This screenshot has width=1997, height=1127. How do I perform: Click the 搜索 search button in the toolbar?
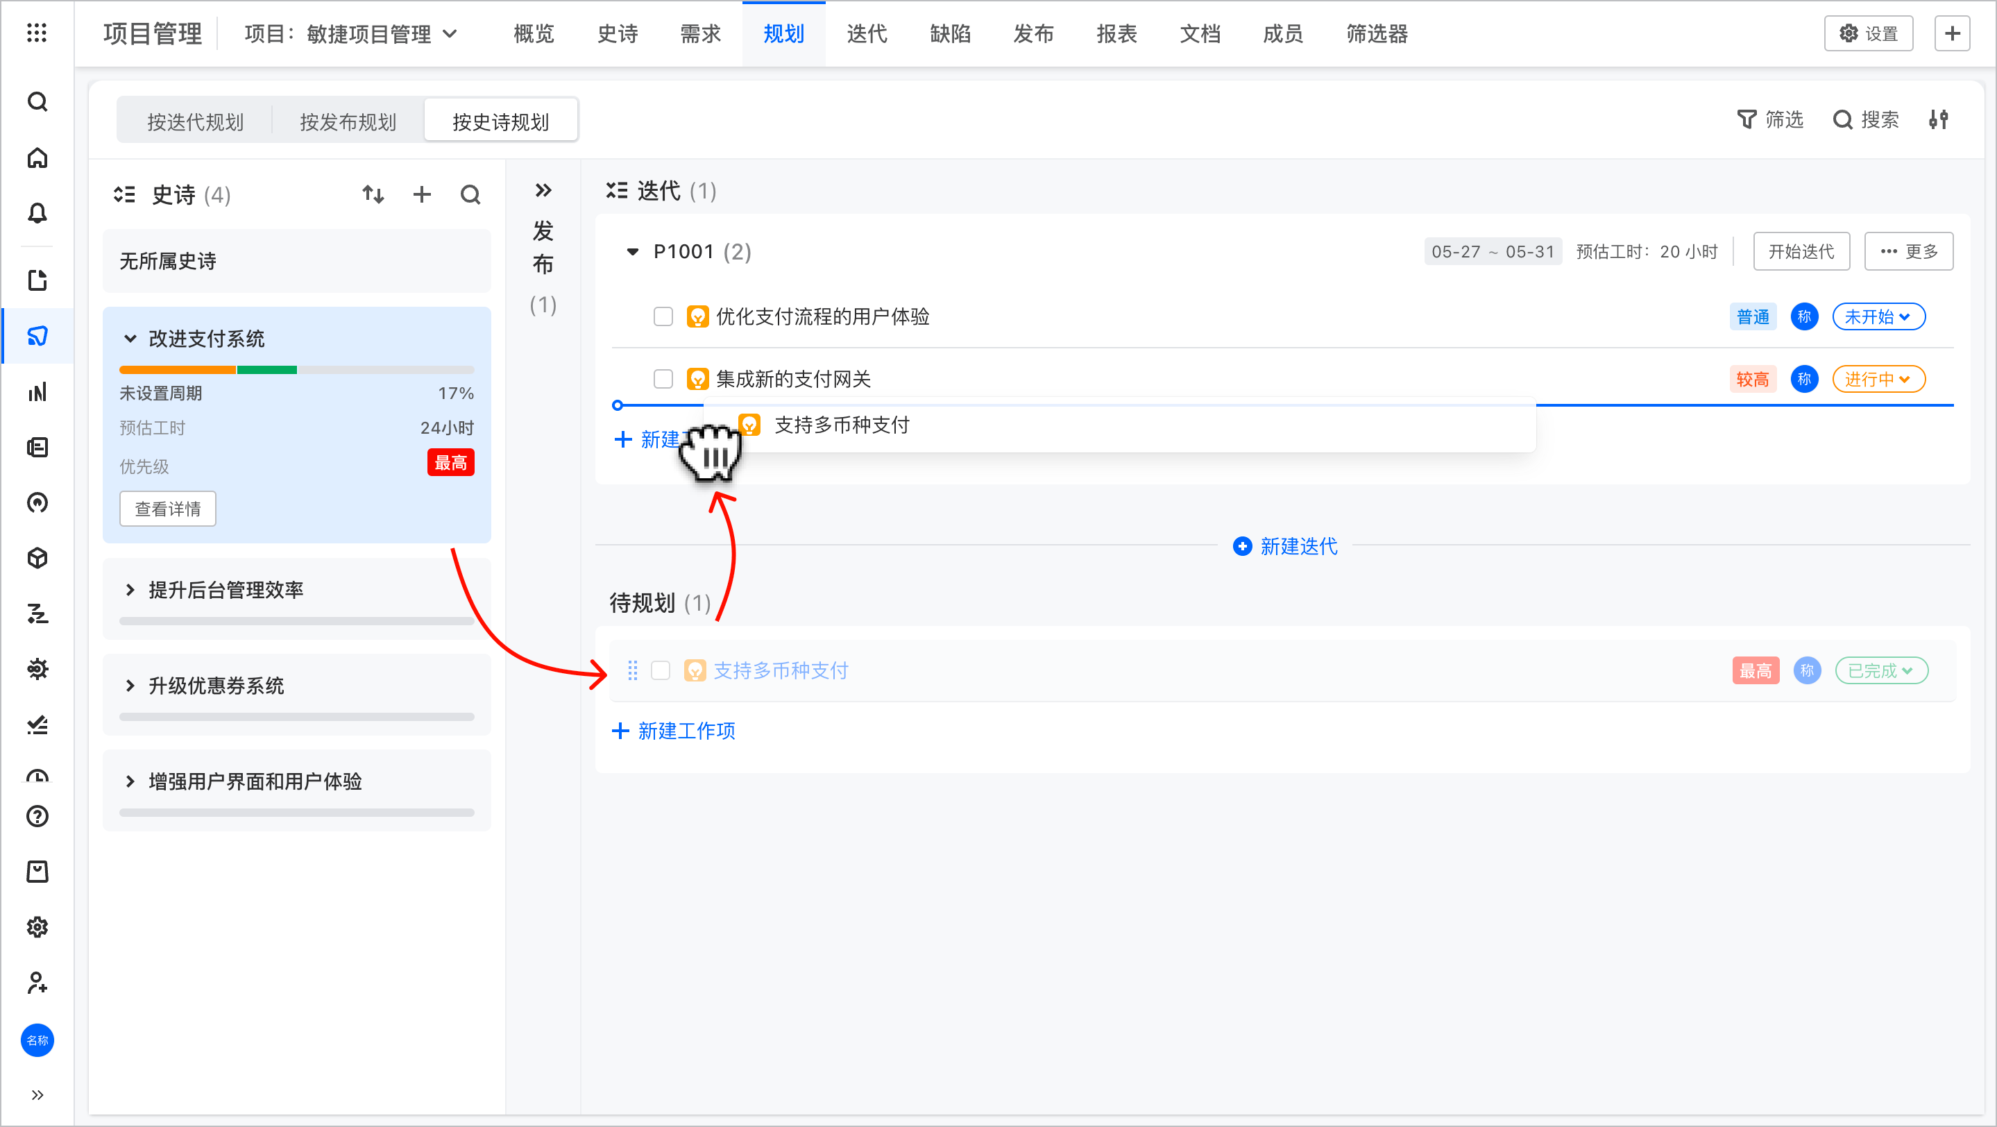tap(1866, 119)
